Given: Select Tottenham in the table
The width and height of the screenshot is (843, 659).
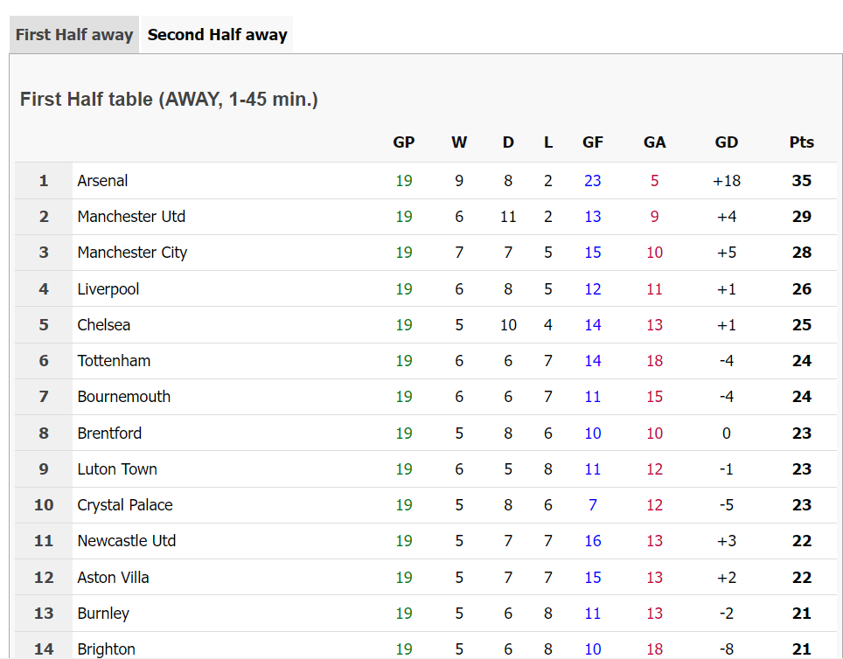Looking at the screenshot, I should 114,361.
